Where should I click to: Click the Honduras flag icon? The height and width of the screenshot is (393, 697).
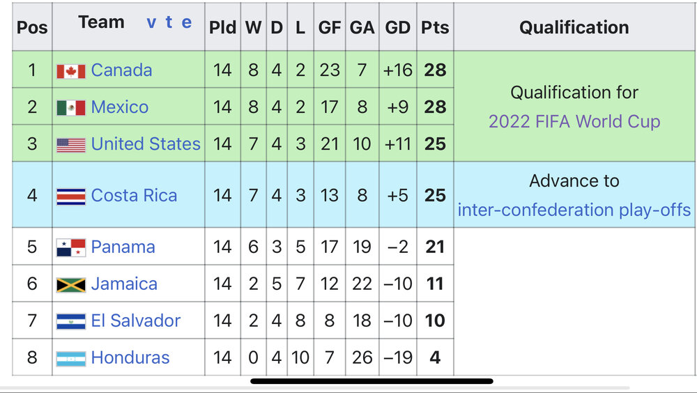click(71, 358)
